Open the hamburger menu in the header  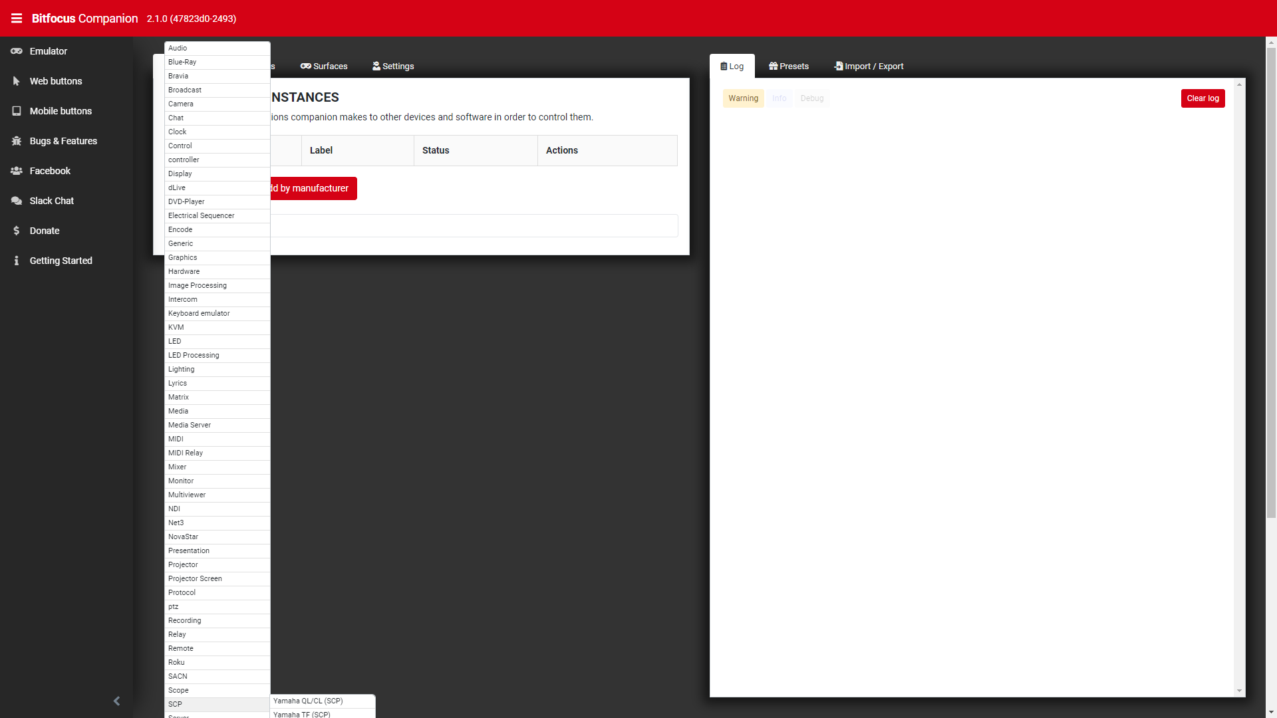tap(17, 18)
